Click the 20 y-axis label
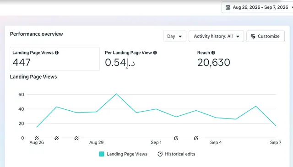293x167 pixels. point(22,124)
